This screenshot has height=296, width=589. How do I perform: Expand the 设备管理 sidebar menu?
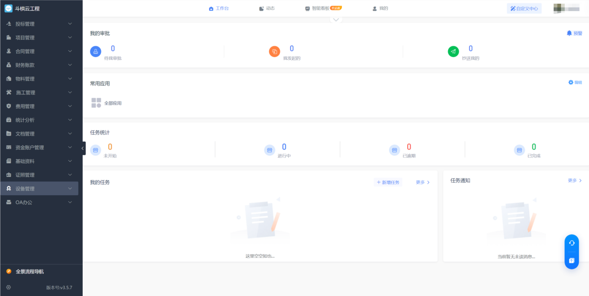(x=39, y=189)
